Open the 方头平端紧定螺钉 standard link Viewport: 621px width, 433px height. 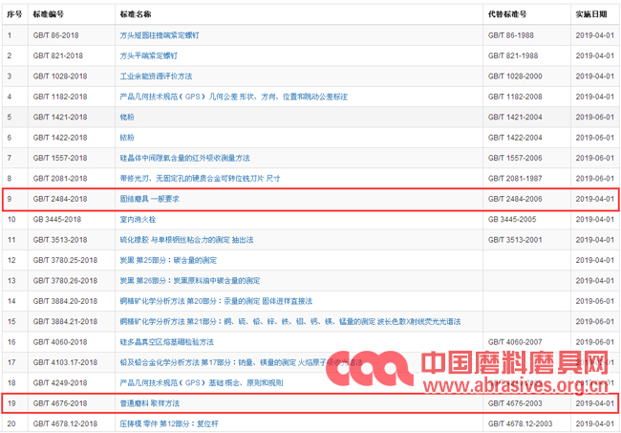[x=151, y=55]
